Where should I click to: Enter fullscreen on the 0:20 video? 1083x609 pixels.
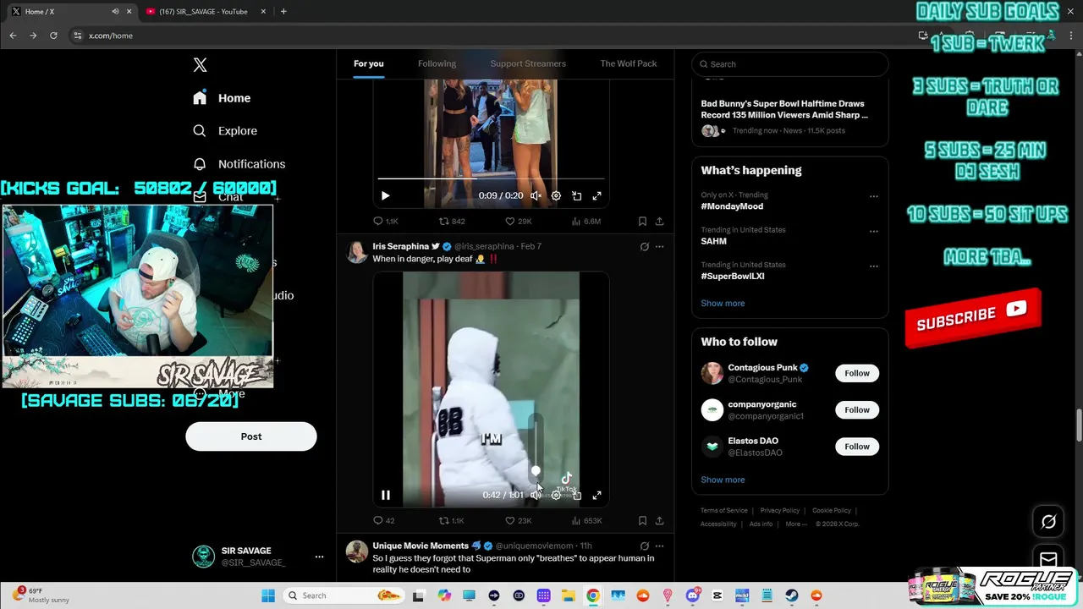pos(596,195)
